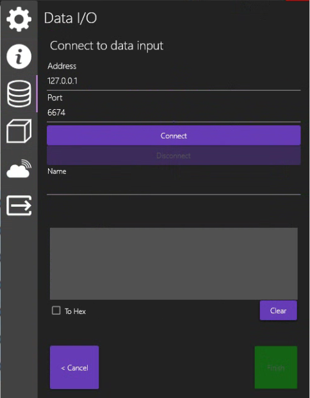Click the dimmed Disconnect button
The height and width of the screenshot is (398, 310).
174,155
